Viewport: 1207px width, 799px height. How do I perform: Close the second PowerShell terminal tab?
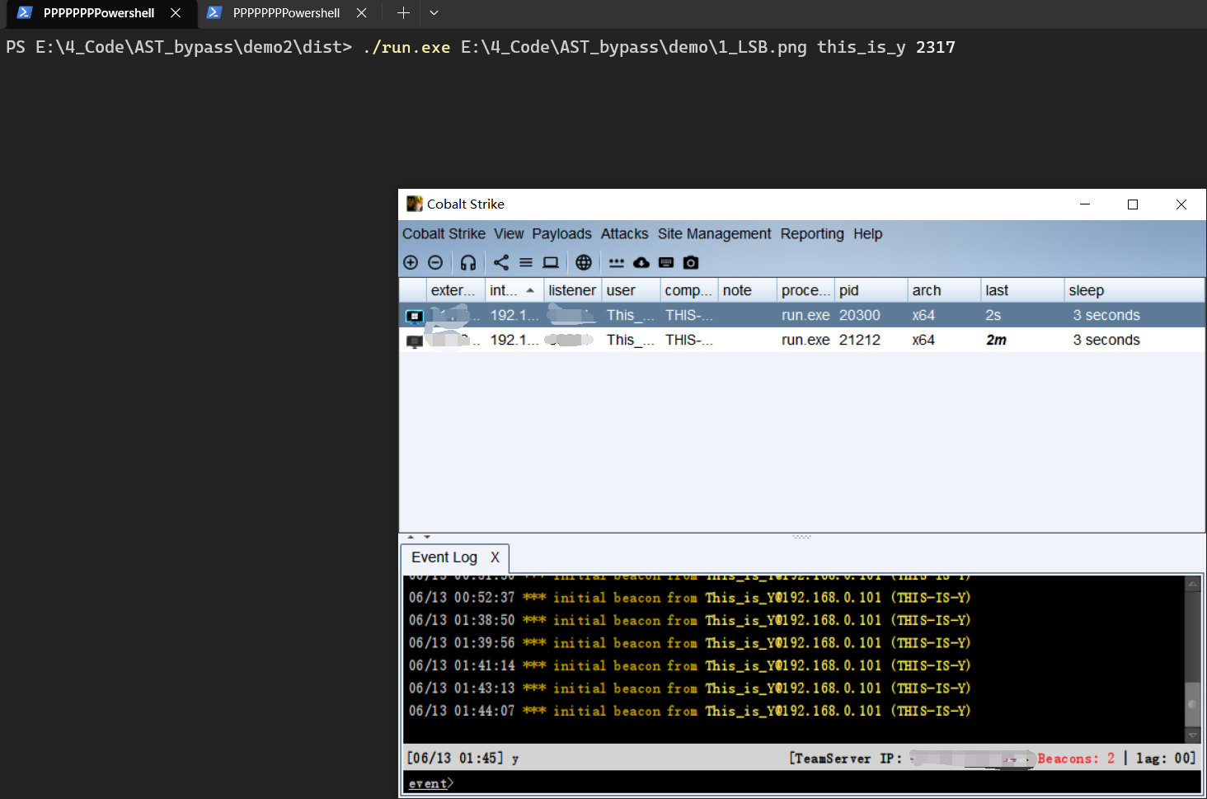tap(361, 13)
